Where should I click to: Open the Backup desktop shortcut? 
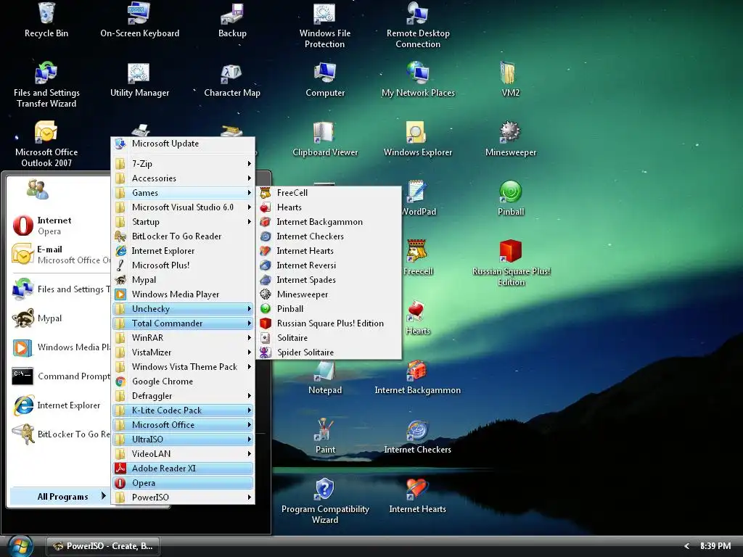pyautogui.click(x=232, y=19)
